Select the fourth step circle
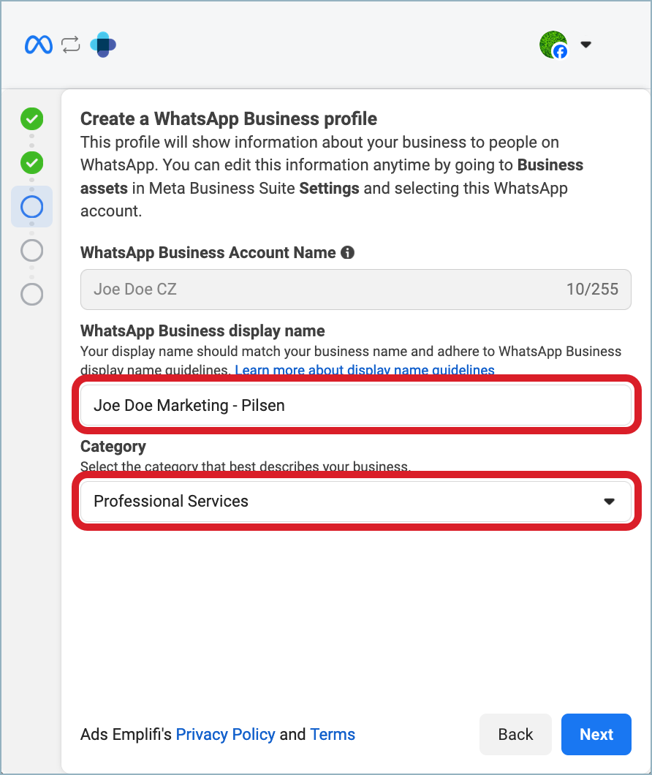 tap(31, 251)
